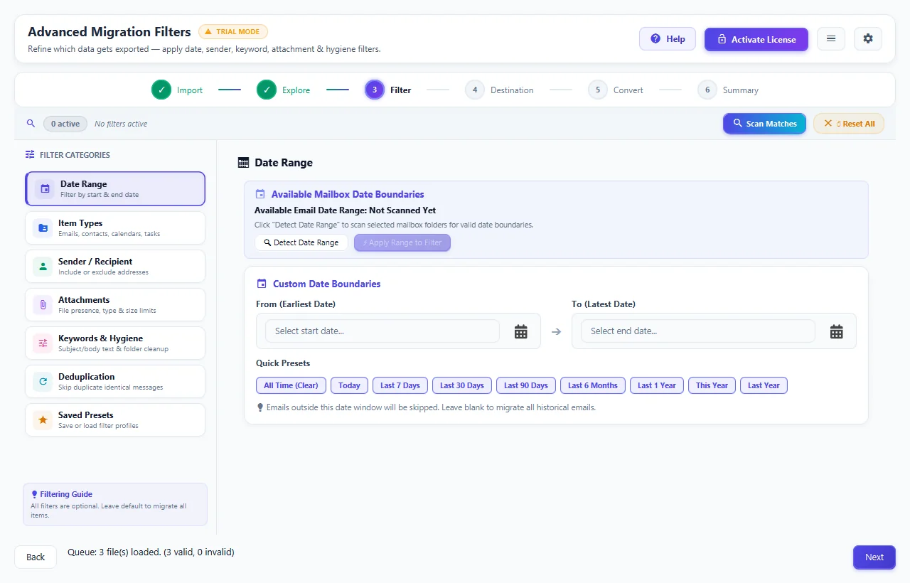Focus the Select end date field
The height and width of the screenshot is (583, 910).
pyautogui.click(x=698, y=331)
